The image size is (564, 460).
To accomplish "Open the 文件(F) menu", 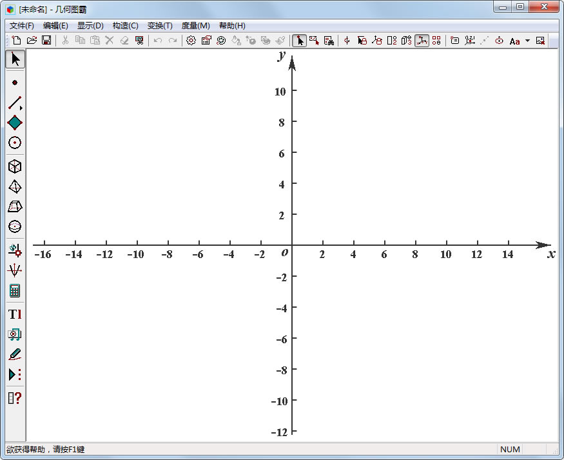I will (x=22, y=26).
